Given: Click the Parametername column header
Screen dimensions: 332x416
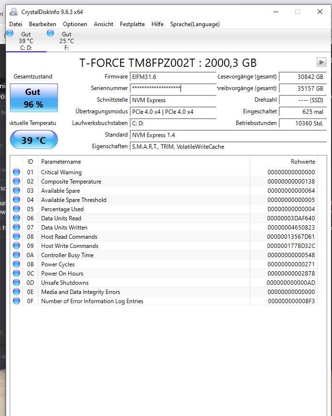Looking at the screenshot, I should click(144, 162).
